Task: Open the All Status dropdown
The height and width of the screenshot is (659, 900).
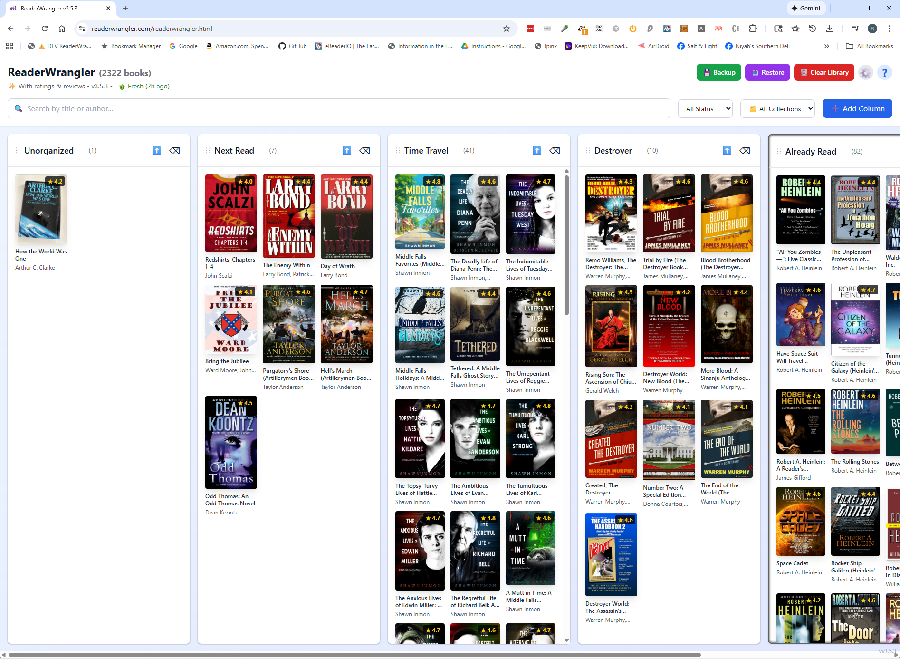Action: pos(705,108)
